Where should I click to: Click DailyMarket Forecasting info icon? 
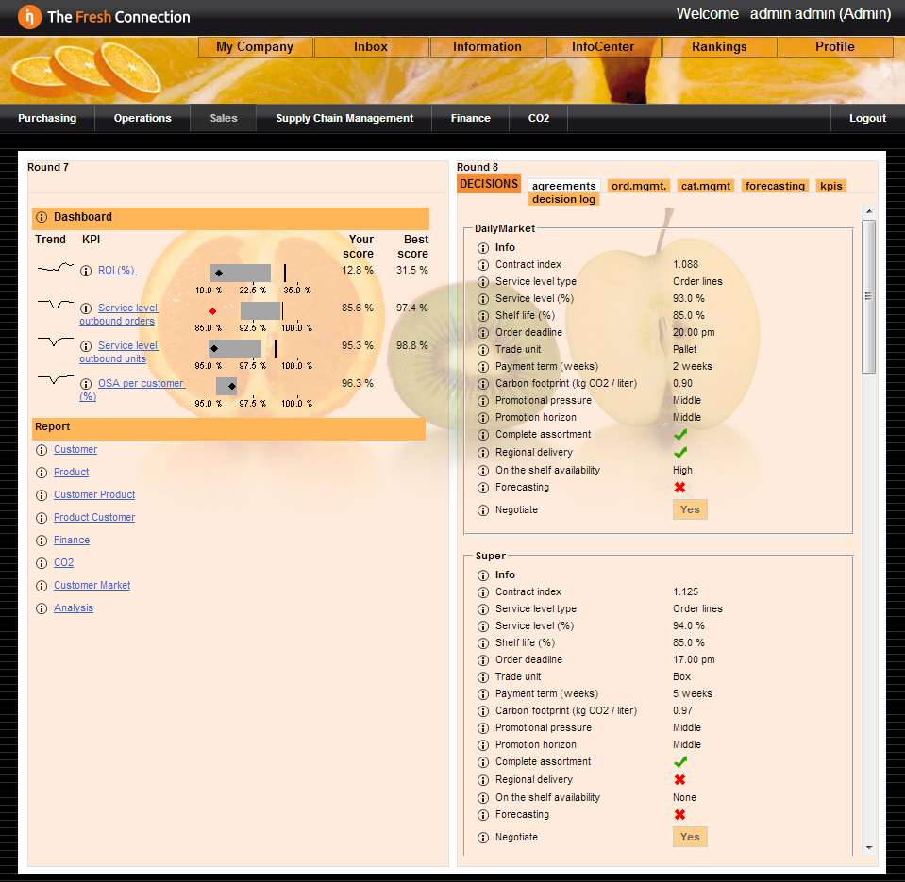tap(483, 488)
